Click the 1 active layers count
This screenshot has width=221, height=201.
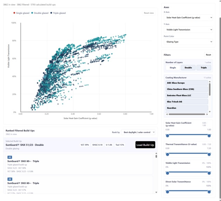[208, 62]
